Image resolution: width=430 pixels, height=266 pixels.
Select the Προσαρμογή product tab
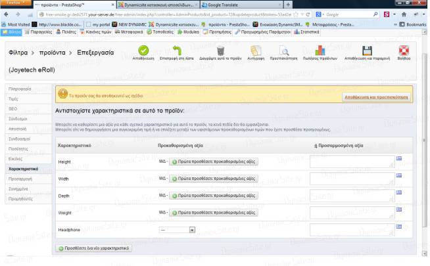coord(28,179)
